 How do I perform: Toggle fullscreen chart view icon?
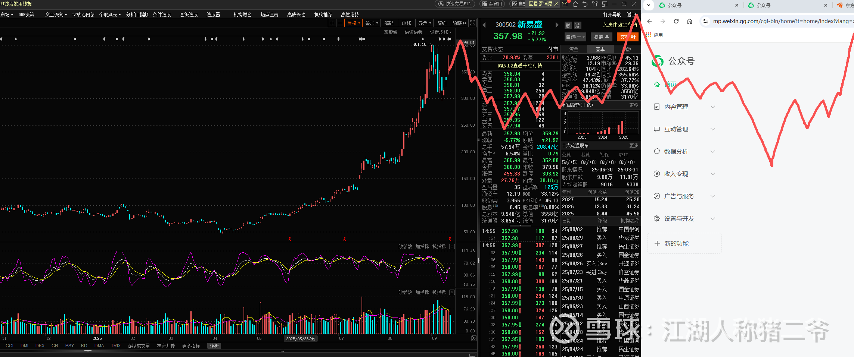click(x=473, y=23)
